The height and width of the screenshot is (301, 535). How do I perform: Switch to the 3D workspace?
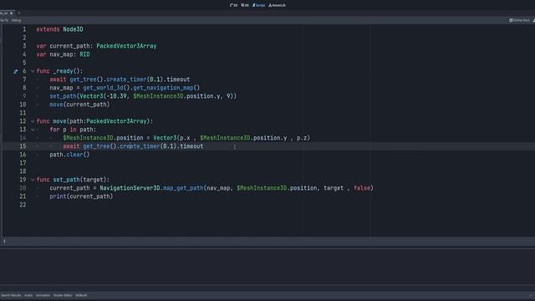(245, 5)
